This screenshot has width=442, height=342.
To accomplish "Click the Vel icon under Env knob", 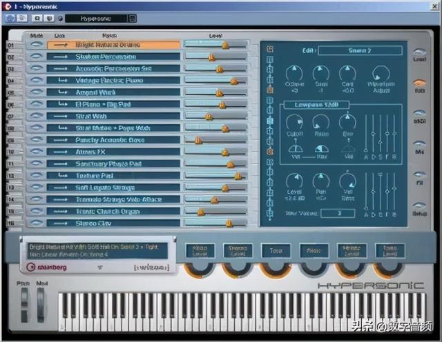I will [x=348, y=149].
